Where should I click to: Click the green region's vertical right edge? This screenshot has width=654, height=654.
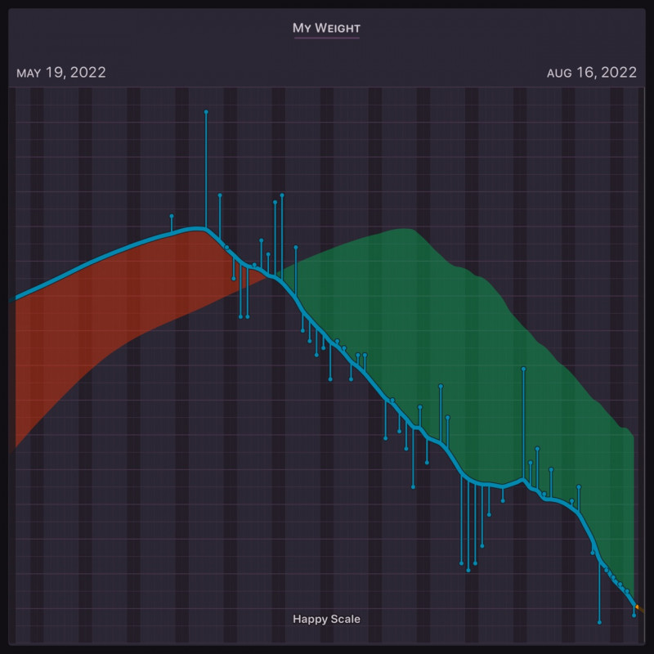click(x=634, y=507)
